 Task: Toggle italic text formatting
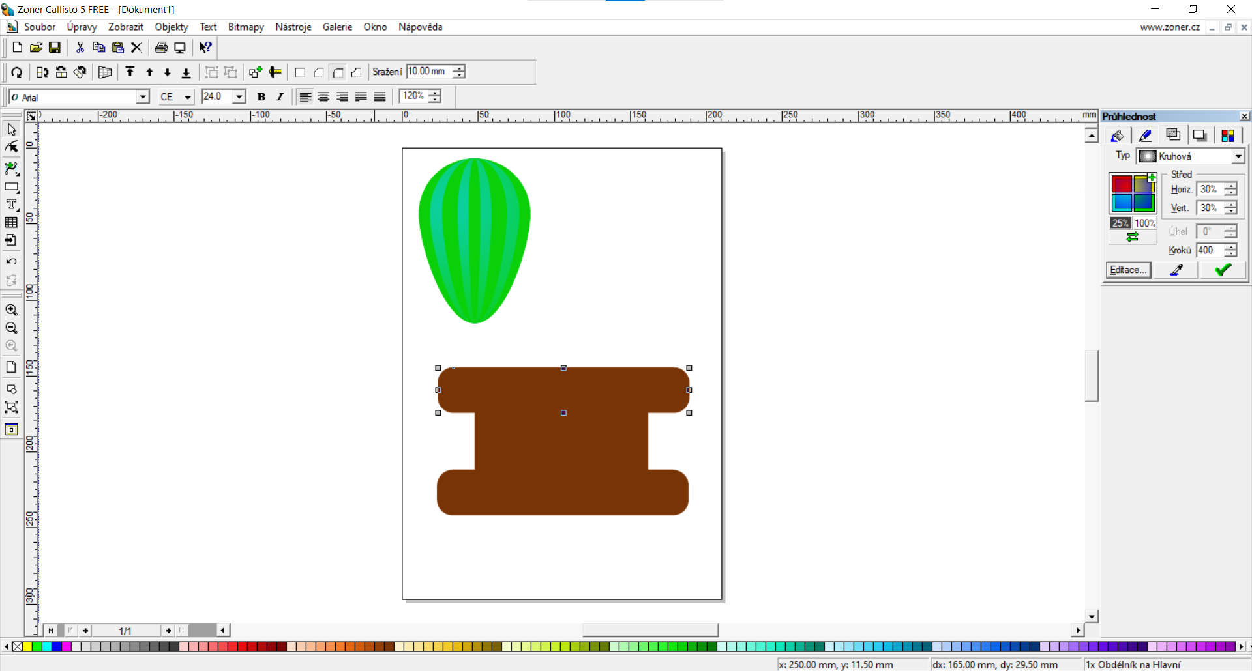click(x=280, y=97)
